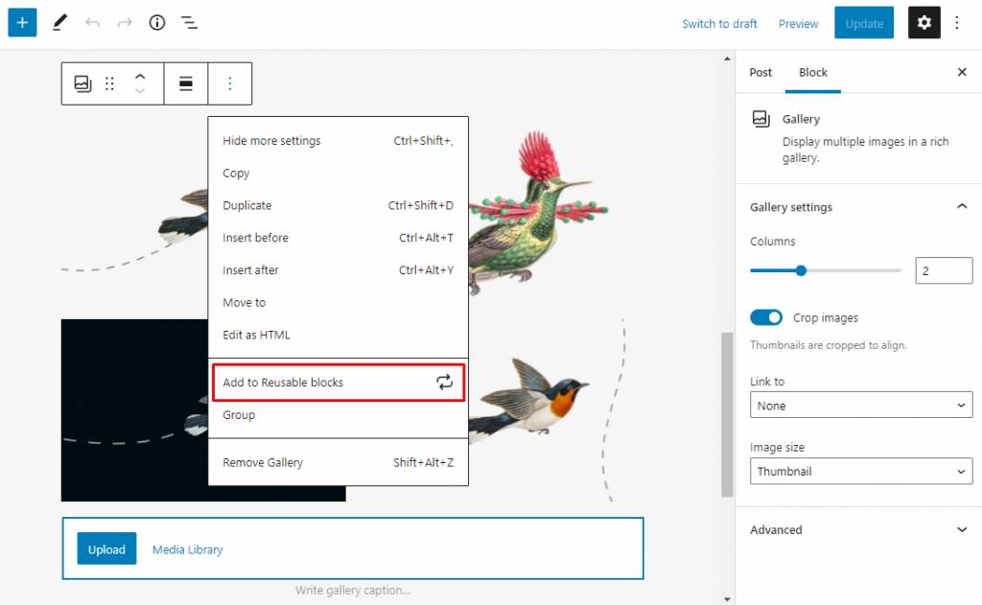Open the Details info icon
Viewport: 982px width, 605px height.
click(x=157, y=23)
